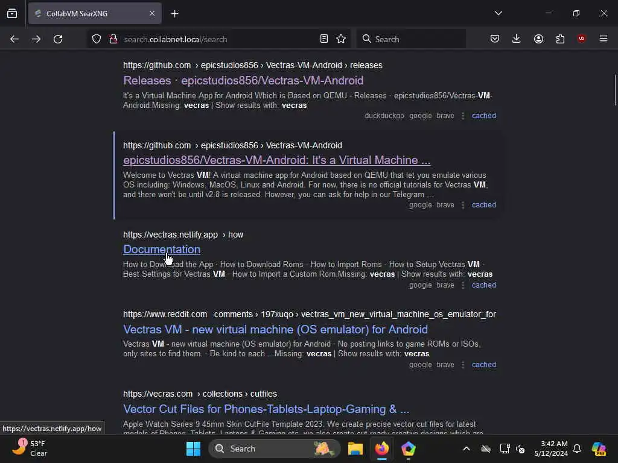Close the CollabVM SearXNG tab
Image resolution: width=618 pixels, height=463 pixels.
click(x=152, y=14)
